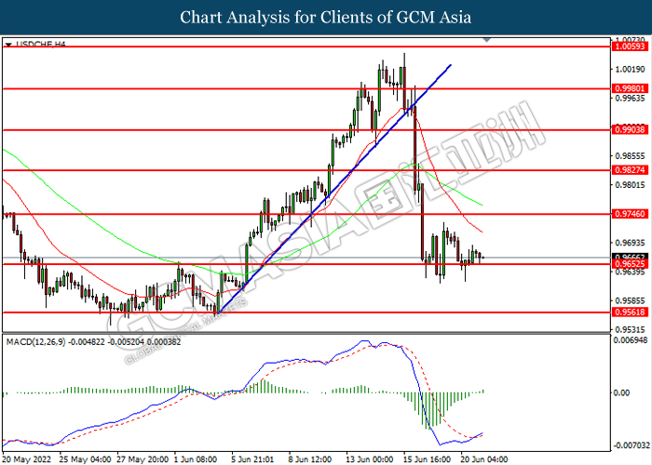
Task: Click the chart shift triangle marker at top
Action: pos(487,40)
